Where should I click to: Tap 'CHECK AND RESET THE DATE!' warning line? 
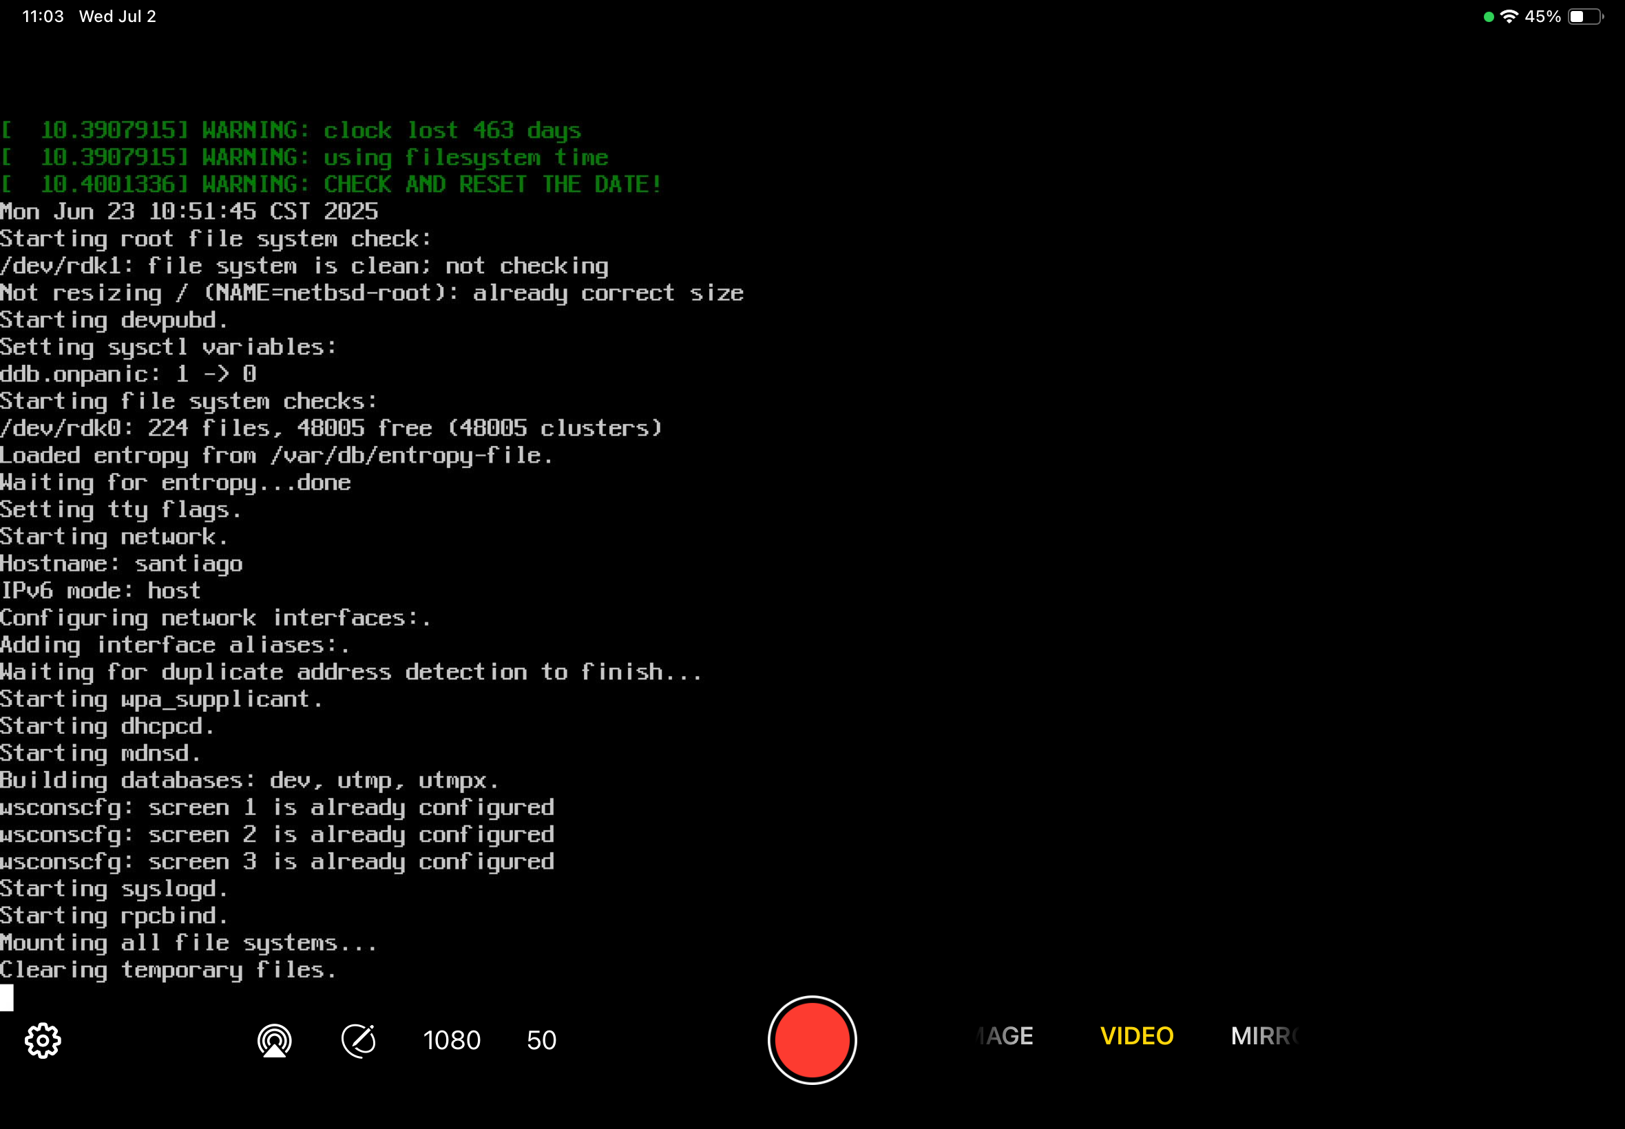[x=492, y=184]
